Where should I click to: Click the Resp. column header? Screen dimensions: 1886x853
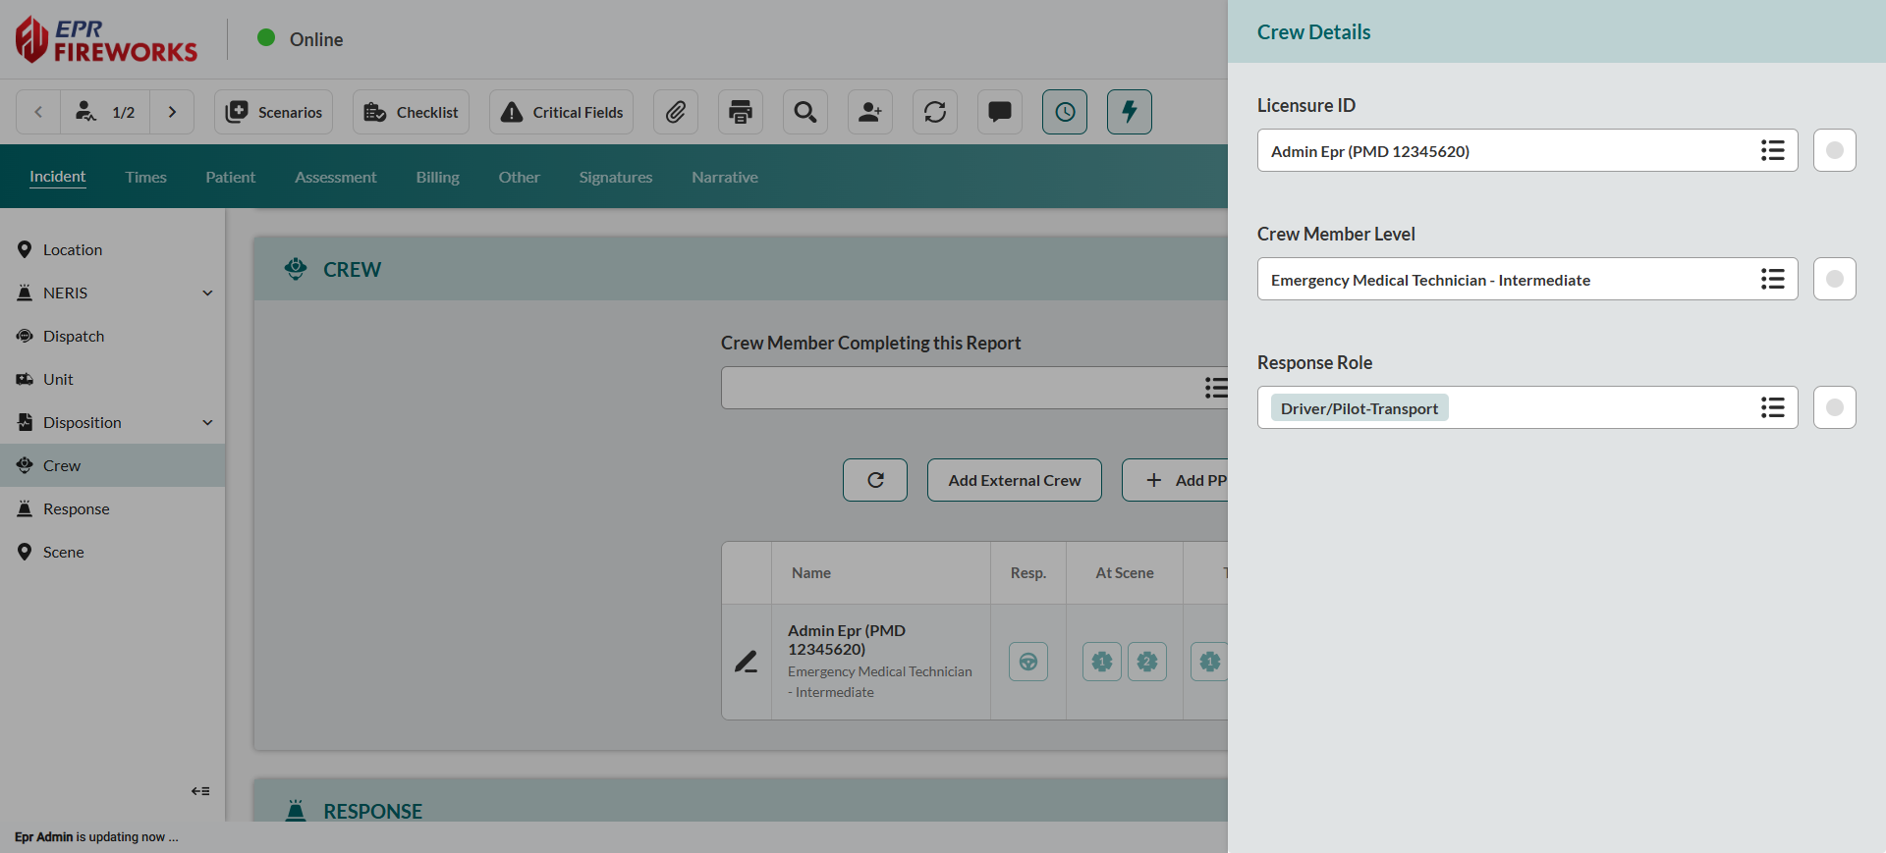point(1028,572)
